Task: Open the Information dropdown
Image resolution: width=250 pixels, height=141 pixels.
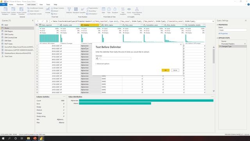Action: [x=92, y=14]
